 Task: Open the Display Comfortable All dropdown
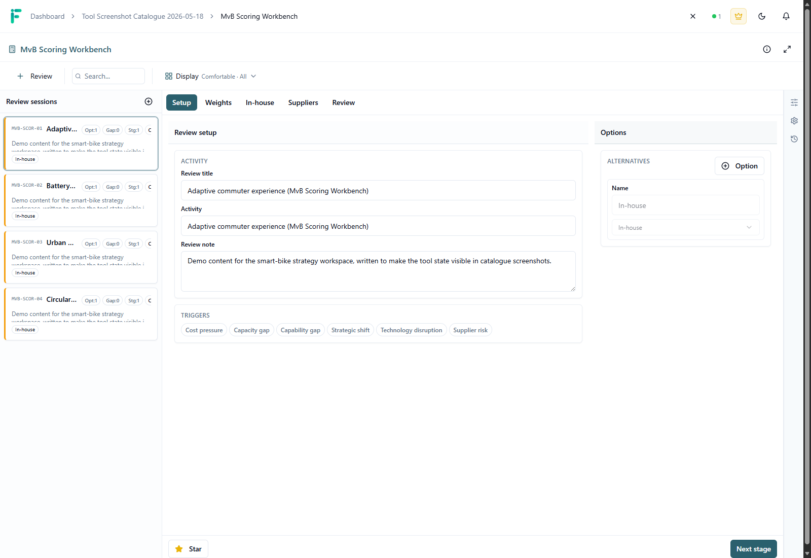[210, 76]
